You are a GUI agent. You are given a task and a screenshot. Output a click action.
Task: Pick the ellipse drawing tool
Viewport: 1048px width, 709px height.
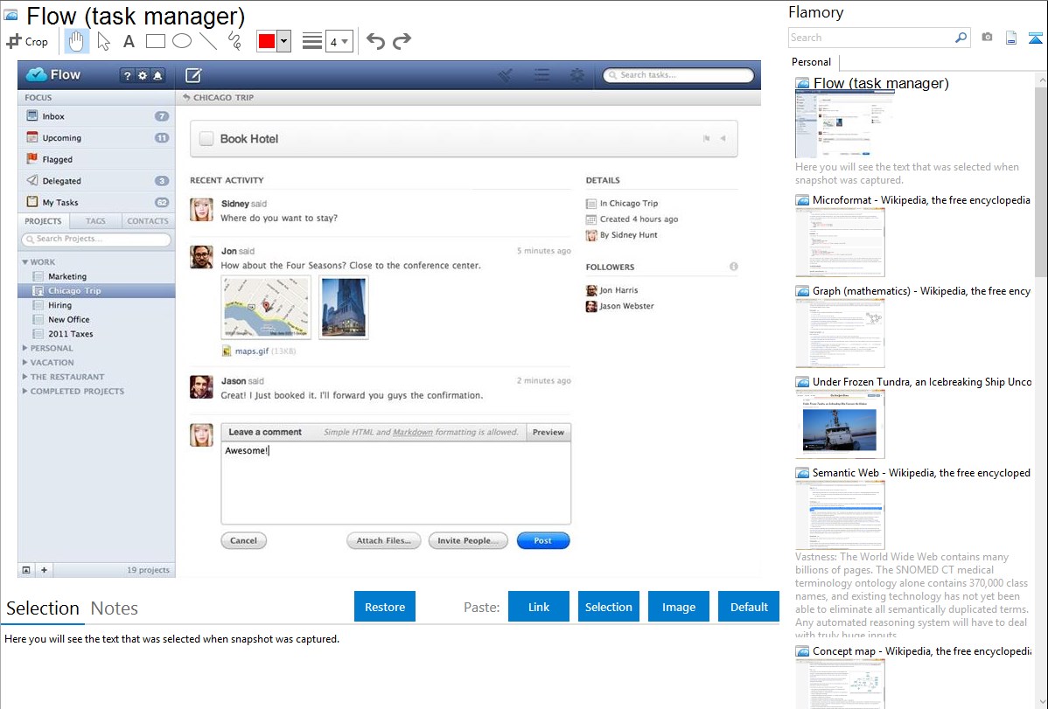tap(182, 41)
